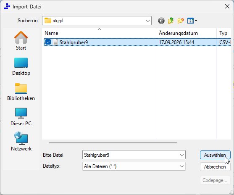This screenshot has height=195, width=234.
Task: Open Start in the places sidebar
Action: (21, 41)
